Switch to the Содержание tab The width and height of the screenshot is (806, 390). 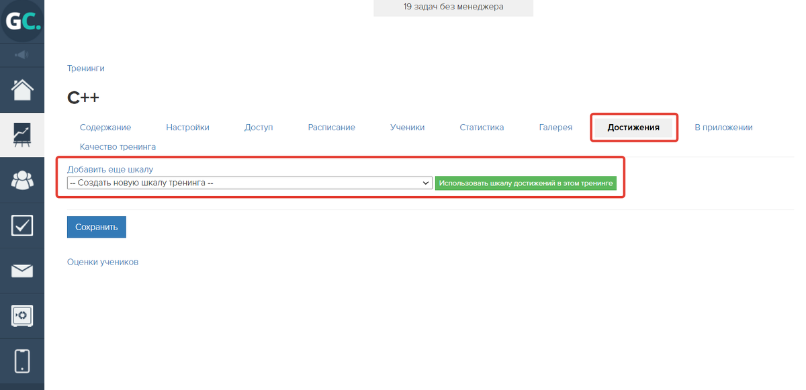point(105,128)
